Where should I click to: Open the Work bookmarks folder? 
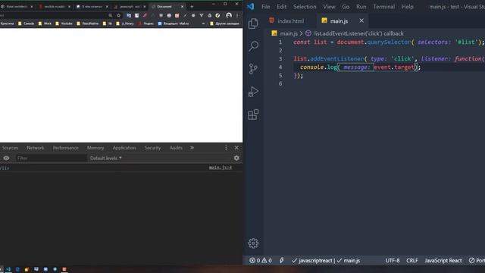tap(45, 24)
